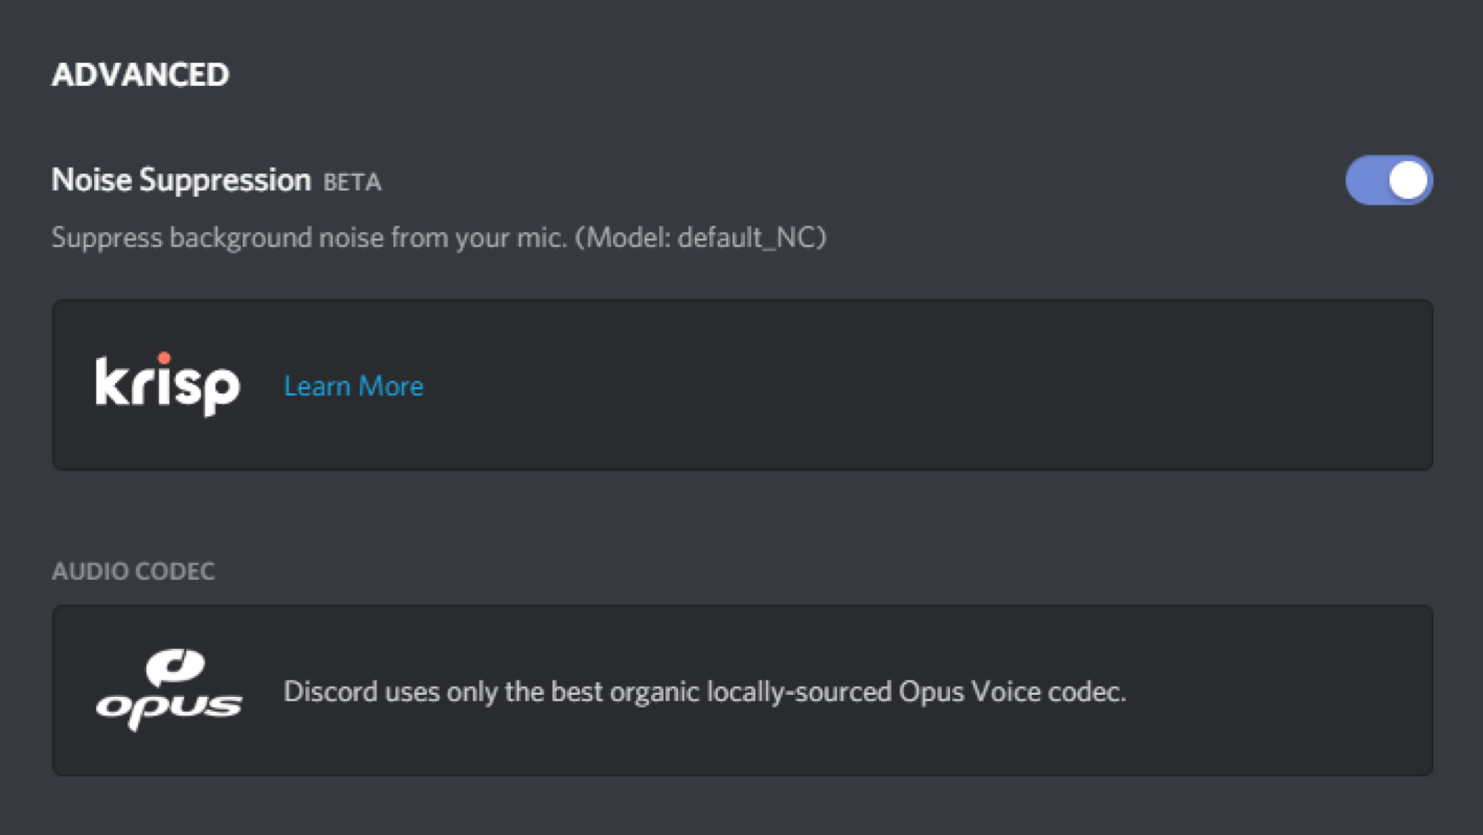Click the Model: default_NC text

(x=701, y=238)
